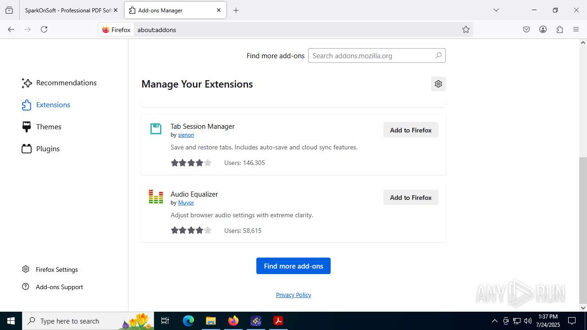The height and width of the screenshot is (330, 587).
Task: Click the Tab Session Manager icon
Action: point(156,129)
